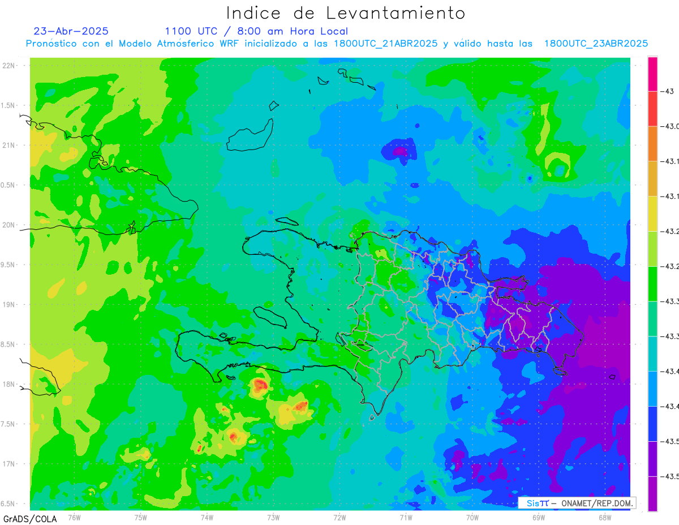Click the '73W' longitude label
The width and height of the screenshot is (679, 525).
pyautogui.click(x=273, y=517)
